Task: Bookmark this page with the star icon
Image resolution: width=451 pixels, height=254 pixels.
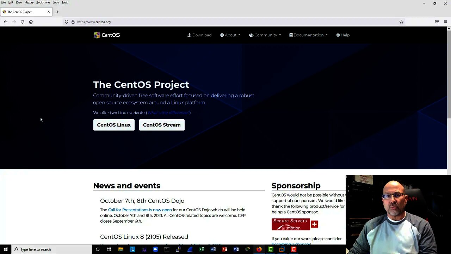Action: coord(401,22)
